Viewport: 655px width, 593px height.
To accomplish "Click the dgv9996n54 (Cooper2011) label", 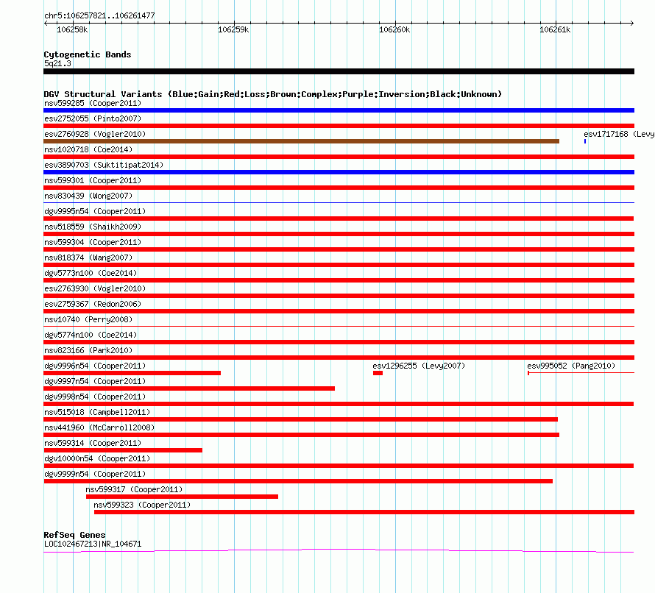I will point(95,366).
